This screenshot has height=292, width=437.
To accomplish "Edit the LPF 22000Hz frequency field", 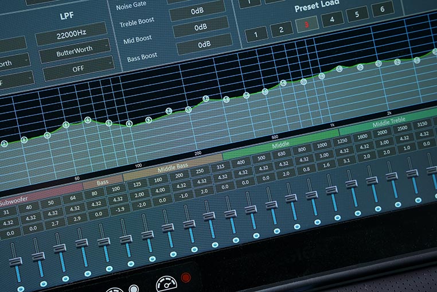I will [71, 34].
